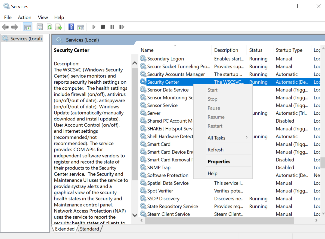Select the Shared PC Account Manager row
Image resolution: width=325 pixels, height=239 pixels.
pyautogui.click(x=230, y=121)
